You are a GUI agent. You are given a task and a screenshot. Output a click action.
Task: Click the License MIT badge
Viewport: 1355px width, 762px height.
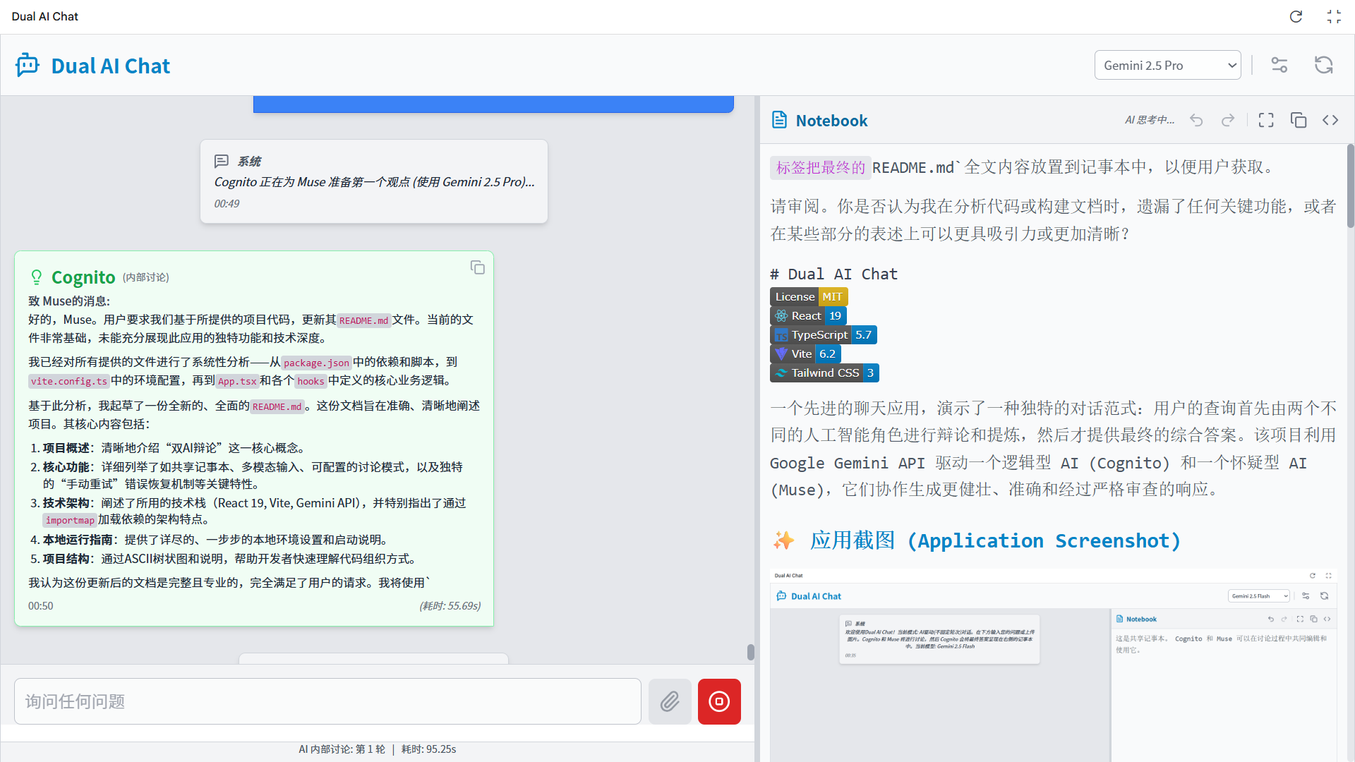pyautogui.click(x=809, y=296)
